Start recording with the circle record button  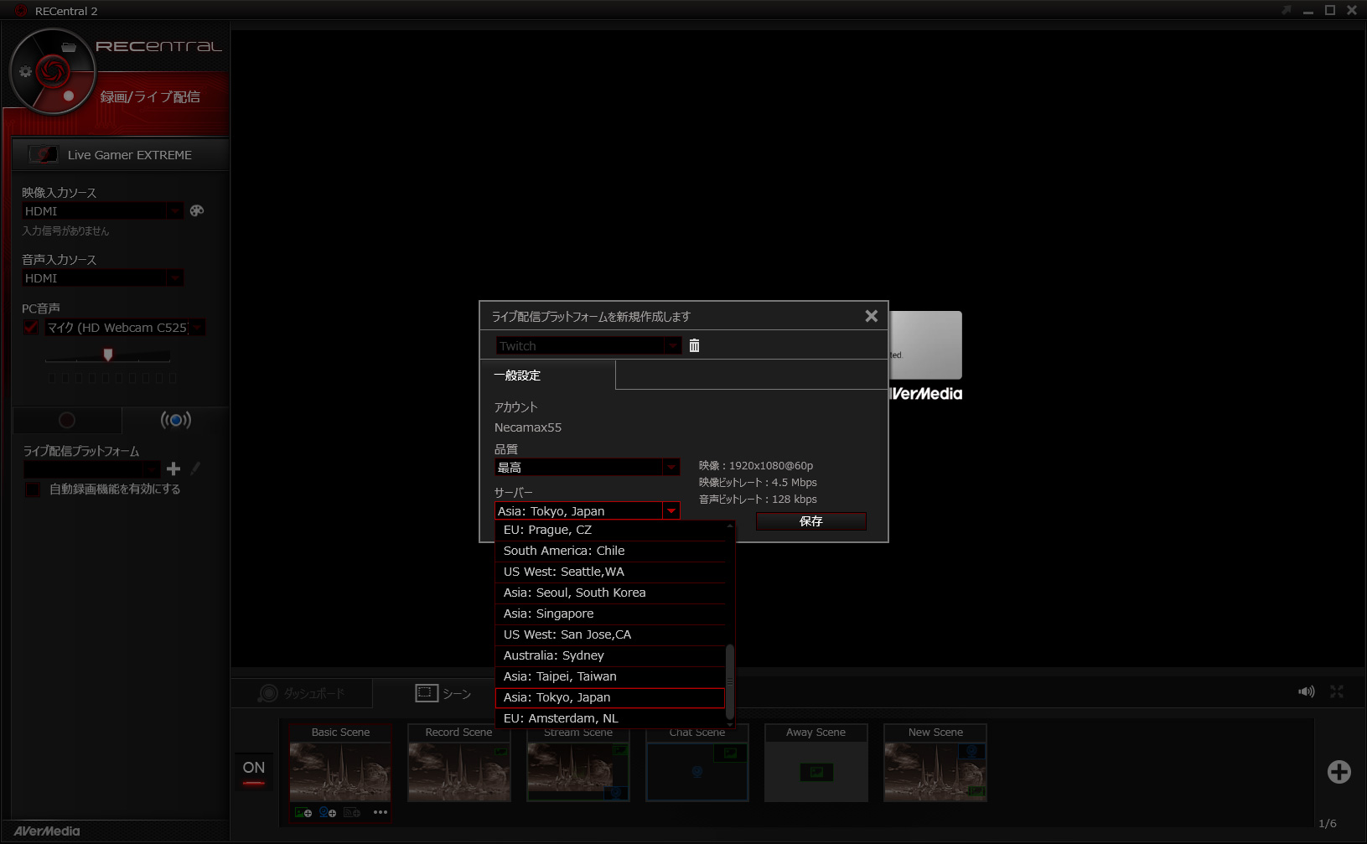(67, 420)
